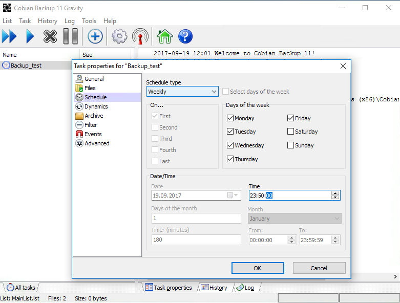400x303 pixels.
Task: Click the Days of the month field
Action: 196,218
